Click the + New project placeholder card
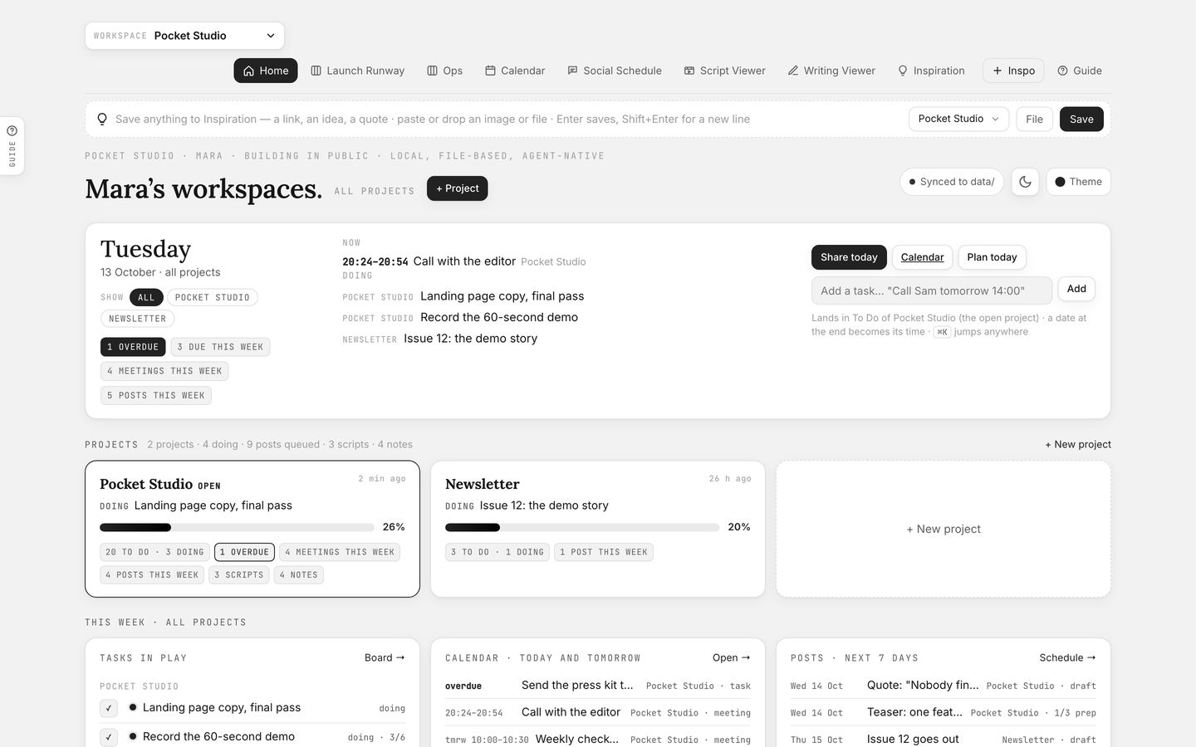1196x747 pixels. [x=944, y=529]
